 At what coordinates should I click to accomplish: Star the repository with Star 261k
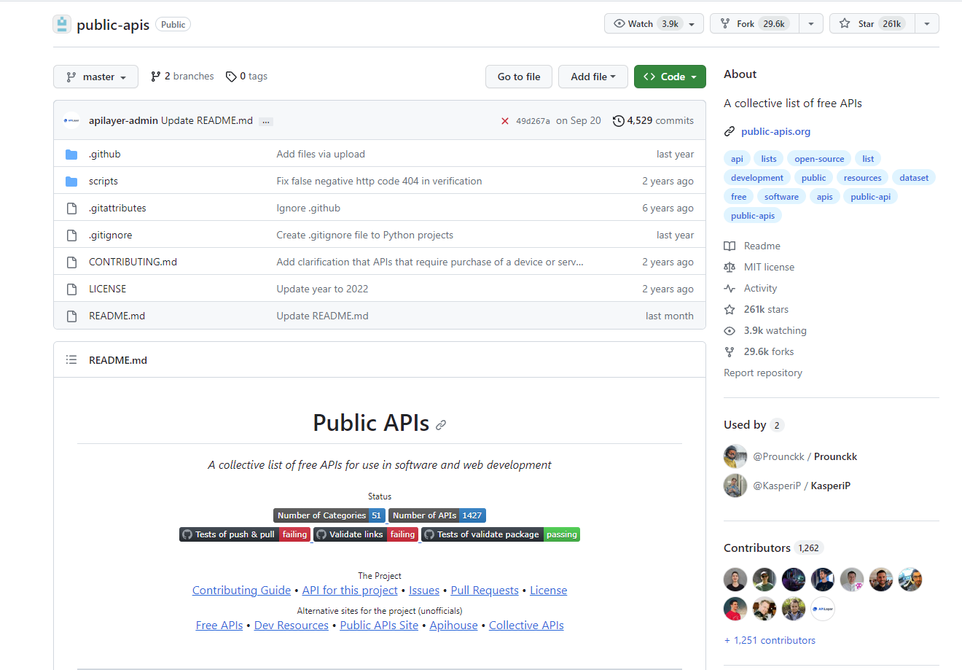[872, 23]
